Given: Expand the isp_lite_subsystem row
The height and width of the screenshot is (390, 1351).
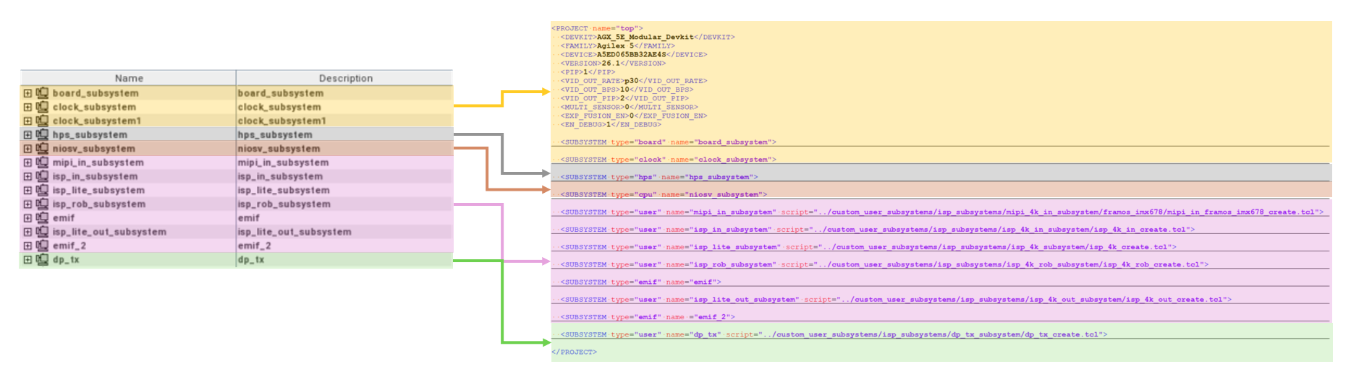Looking at the screenshot, I should [x=27, y=191].
